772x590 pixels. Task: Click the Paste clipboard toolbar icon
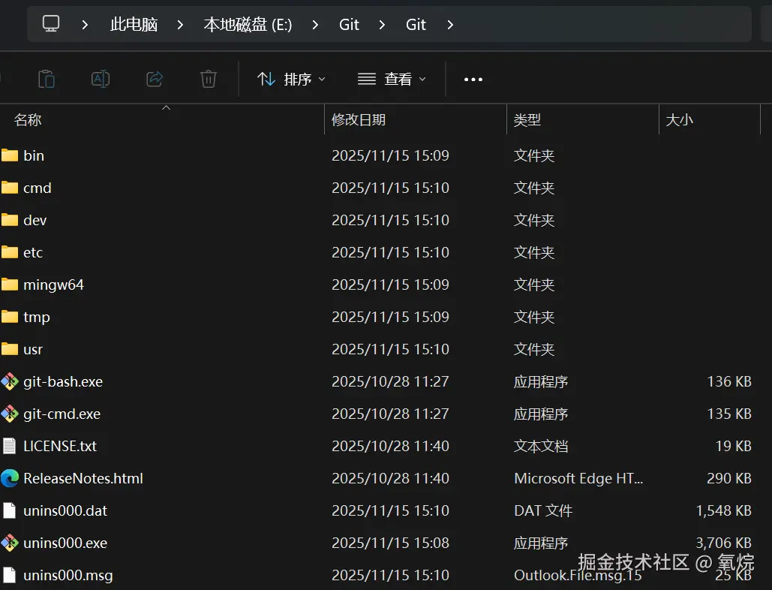pyautogui.click(x=47, y=79)
